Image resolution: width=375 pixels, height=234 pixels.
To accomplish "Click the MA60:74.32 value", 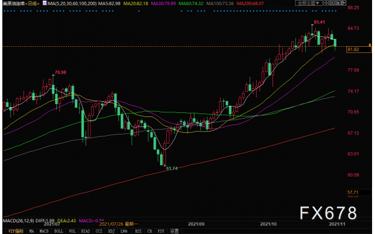I will coord(191,4).
